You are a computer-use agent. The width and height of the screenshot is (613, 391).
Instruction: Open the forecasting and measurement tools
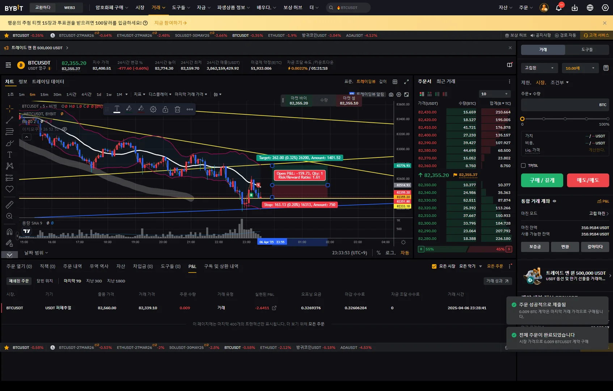click(10, 178)
